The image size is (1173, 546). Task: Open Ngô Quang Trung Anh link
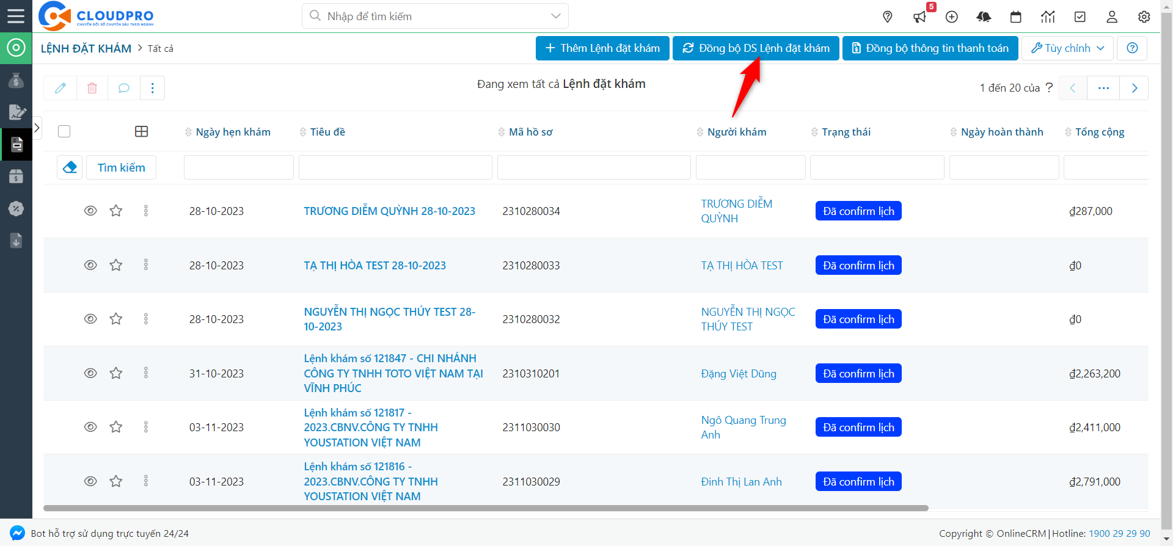[744, 428]
